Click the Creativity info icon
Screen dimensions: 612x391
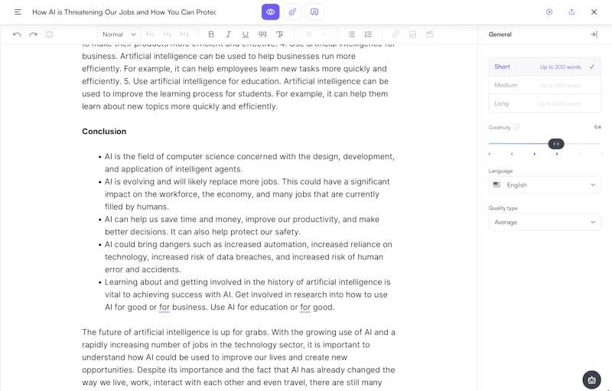coord(516,127)
